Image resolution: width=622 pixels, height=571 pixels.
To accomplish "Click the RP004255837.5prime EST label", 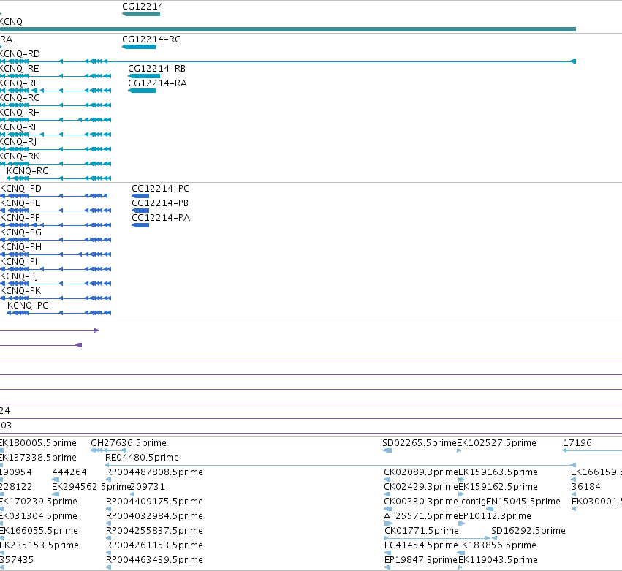I will 154,531.
